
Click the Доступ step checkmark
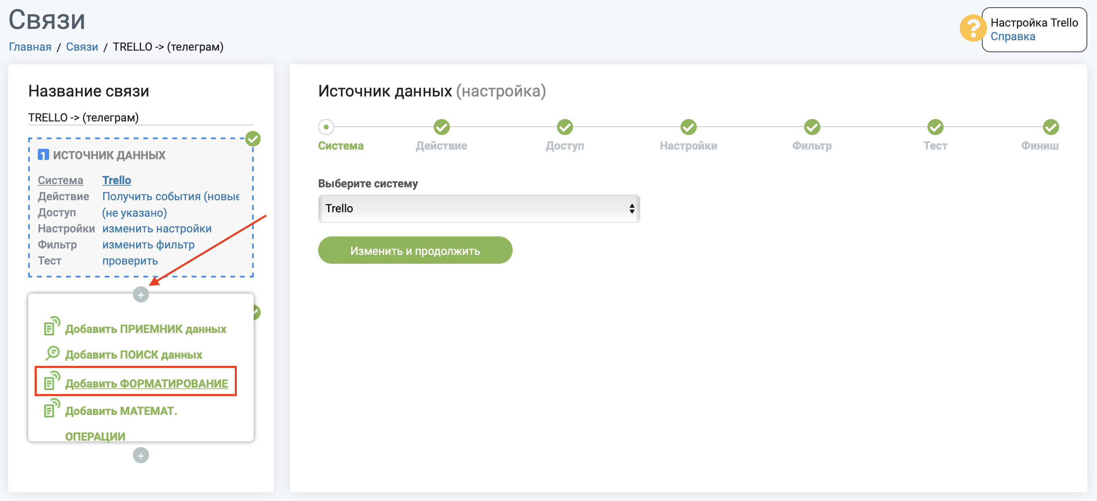coord(565,127)
